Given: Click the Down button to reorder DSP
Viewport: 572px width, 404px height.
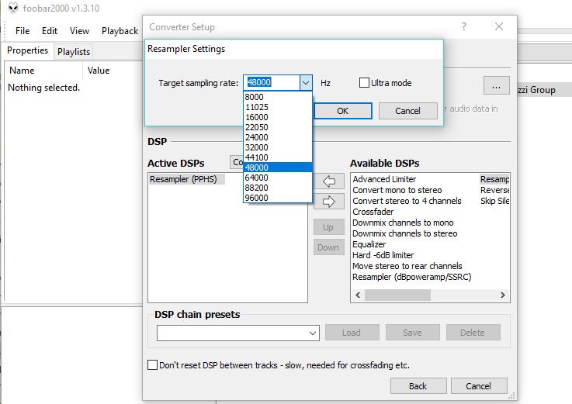Looking at the screenshot, I should click(328, 247).
